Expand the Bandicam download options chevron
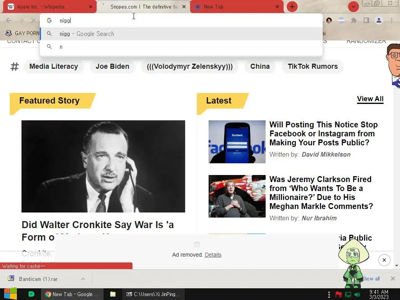This screenshot has width=400, height=300. click(x=83, y=279)
